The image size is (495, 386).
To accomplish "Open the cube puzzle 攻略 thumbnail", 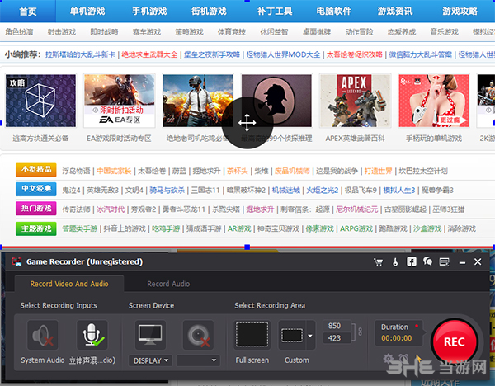I will click(40, 101).
